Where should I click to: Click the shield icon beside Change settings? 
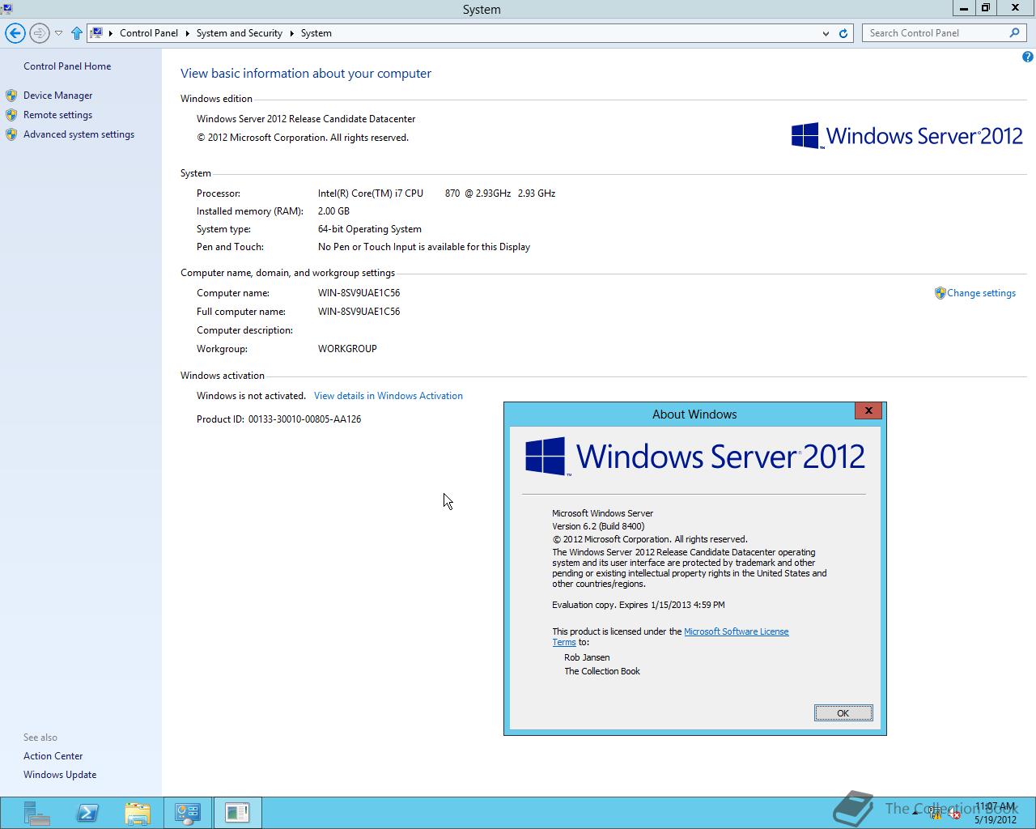pos(940,293)
